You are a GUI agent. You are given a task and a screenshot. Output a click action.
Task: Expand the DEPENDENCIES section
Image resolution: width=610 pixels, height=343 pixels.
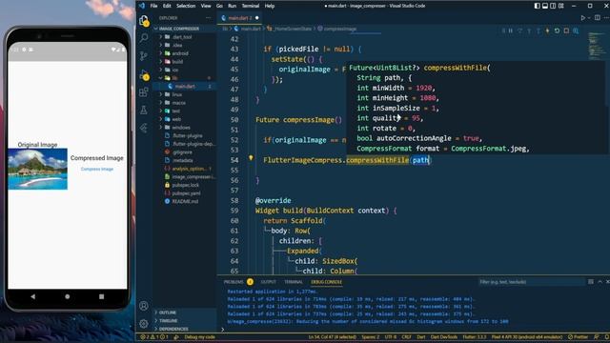point(185,329)
